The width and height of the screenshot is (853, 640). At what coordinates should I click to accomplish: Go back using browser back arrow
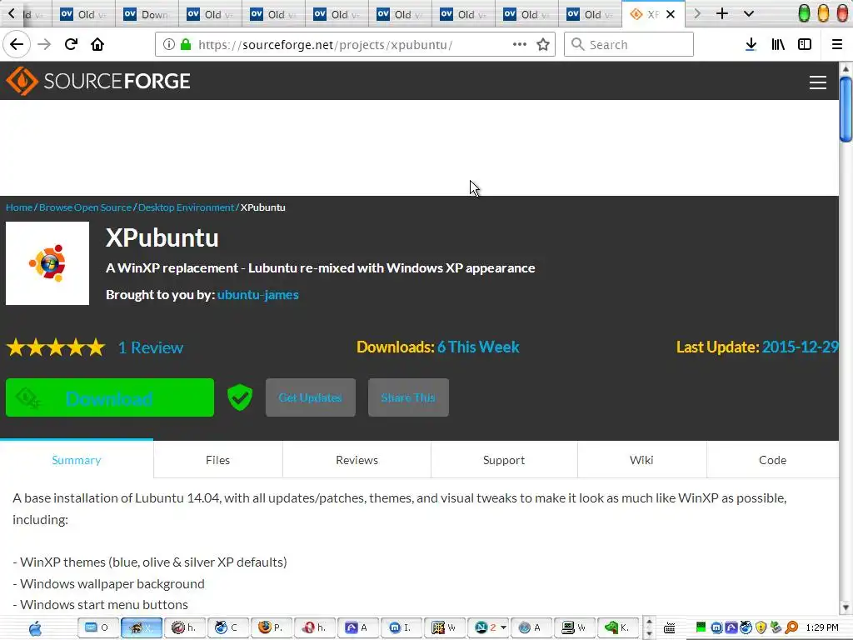17,45
